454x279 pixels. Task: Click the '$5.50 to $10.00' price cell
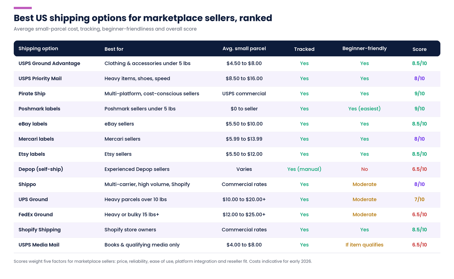click(x=244, y=124)
